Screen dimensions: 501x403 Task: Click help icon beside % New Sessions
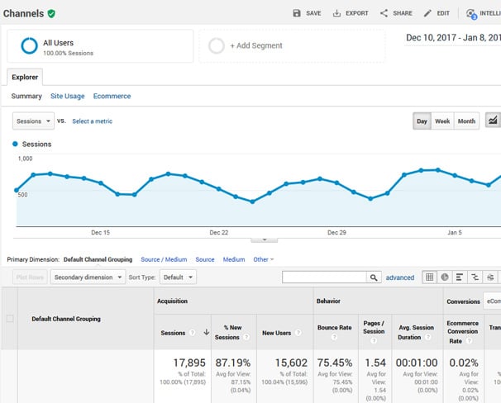(246, 337)
